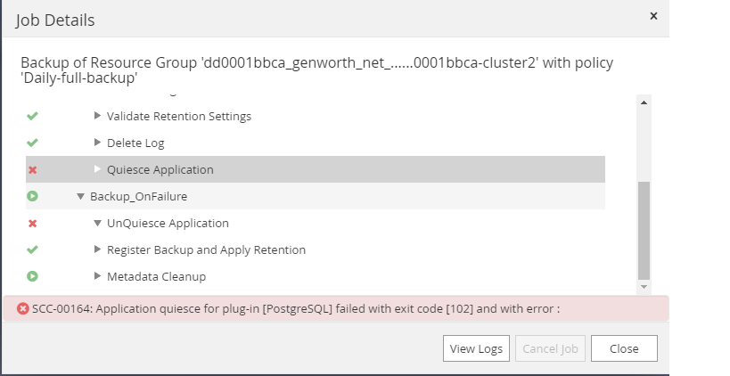Click red failure icon beside Quiesce Application
Image resolution: width=730 pixels, height=376 pixels.
point(33,169)
